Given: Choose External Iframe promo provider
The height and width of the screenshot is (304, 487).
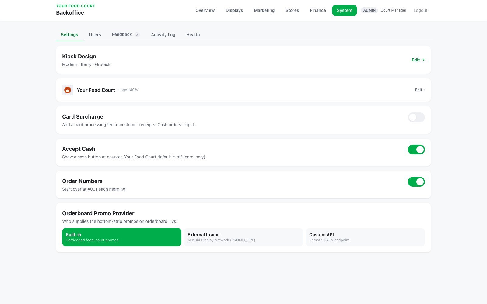Looking at the screenshot, I should [x=243, y=237].
